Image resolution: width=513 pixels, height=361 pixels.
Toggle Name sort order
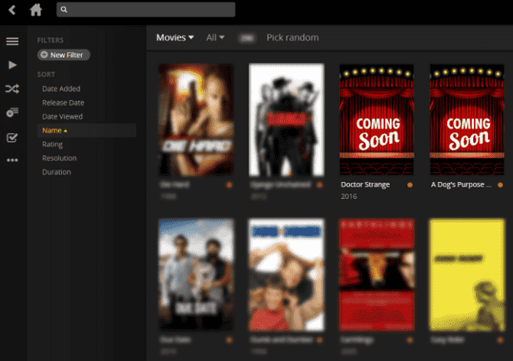87,130
